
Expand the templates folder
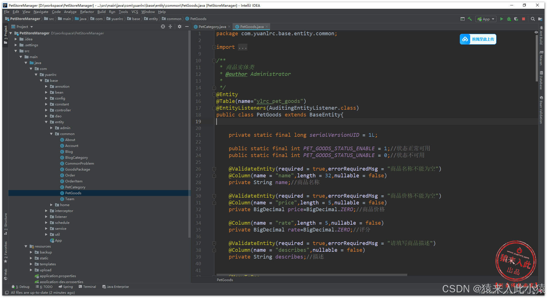click(31, 264)
